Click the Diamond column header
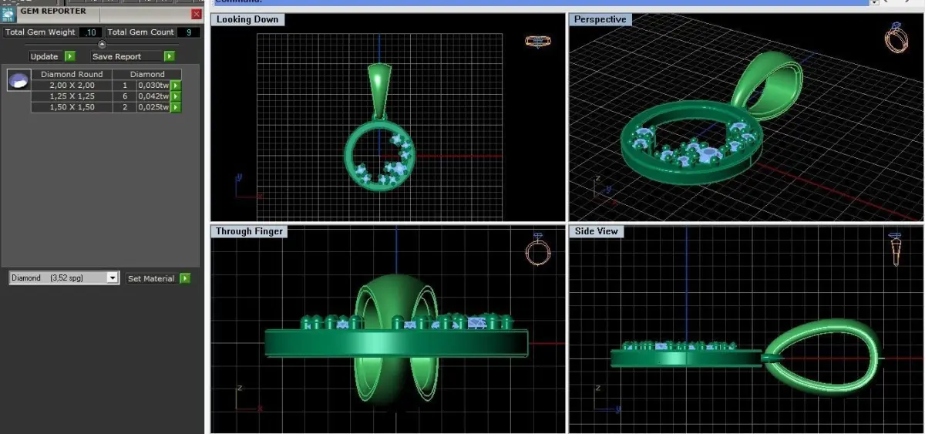Viewport: 925px width, 434px height. click(x=146, y=75)
